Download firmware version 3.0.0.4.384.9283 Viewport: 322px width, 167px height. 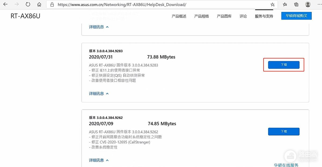tap(284, 65)
